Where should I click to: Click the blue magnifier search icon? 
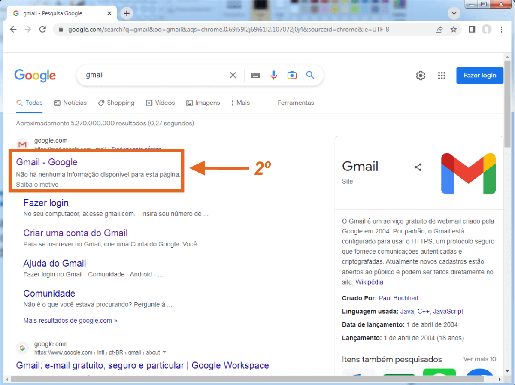310,75
